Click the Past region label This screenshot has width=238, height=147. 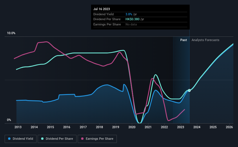[184, 40]
